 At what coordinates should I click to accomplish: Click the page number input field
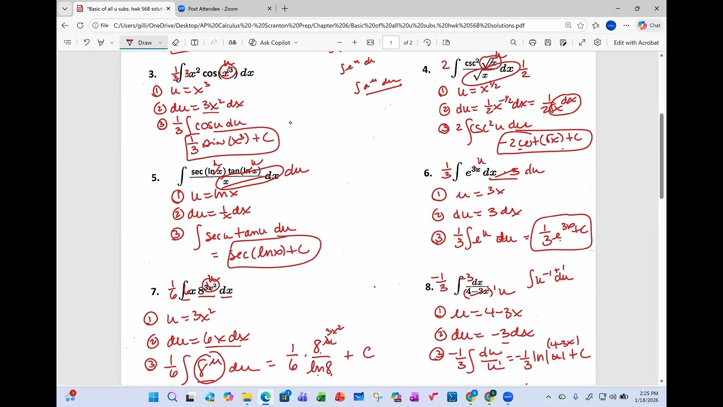point(391,42)
